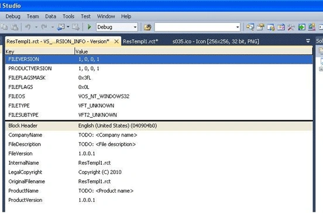
Task: Select the FILEFLAGS key
Action: 20,87
